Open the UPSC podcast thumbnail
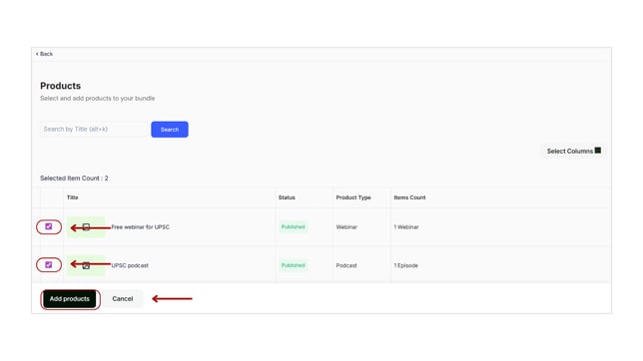643x361 pixels. click(x=86, y=265)
